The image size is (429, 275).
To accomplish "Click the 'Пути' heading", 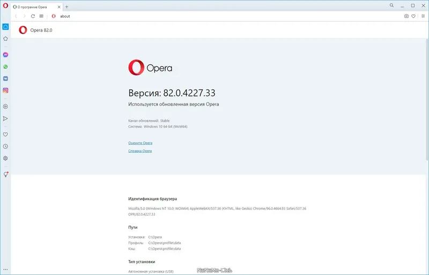I will 132,227.
